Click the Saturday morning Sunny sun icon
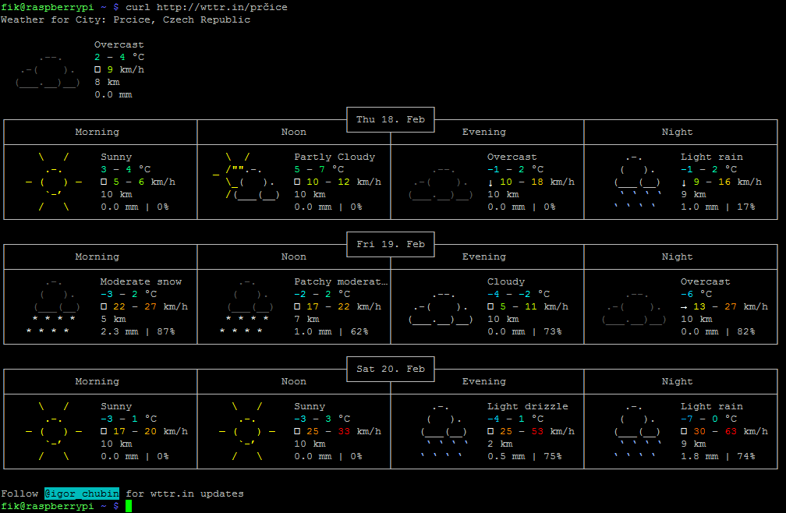The image size is (786, 513). [x=54, y=431]
